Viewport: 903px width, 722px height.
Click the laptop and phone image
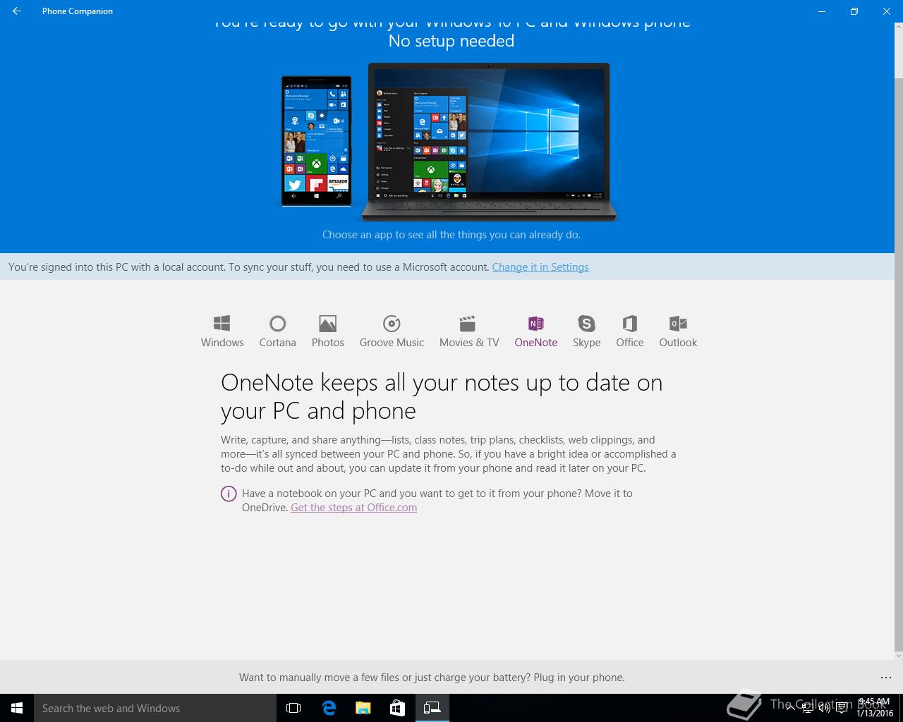pos(449,142)
